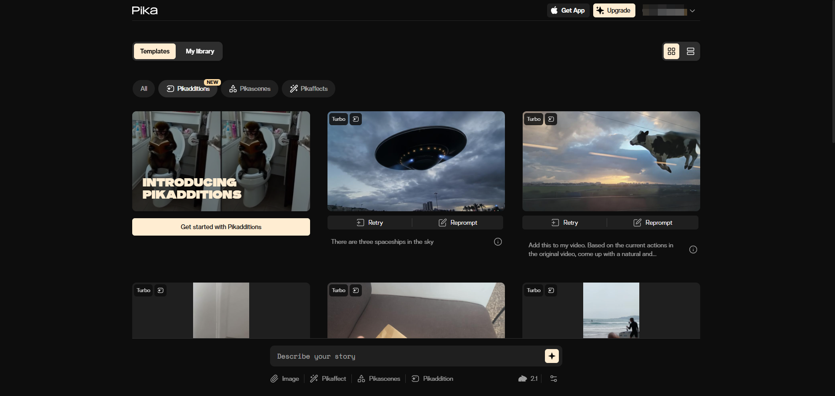Open Pikaddition option below prompt
Viewport: 835px width, 396px height.
432,379
